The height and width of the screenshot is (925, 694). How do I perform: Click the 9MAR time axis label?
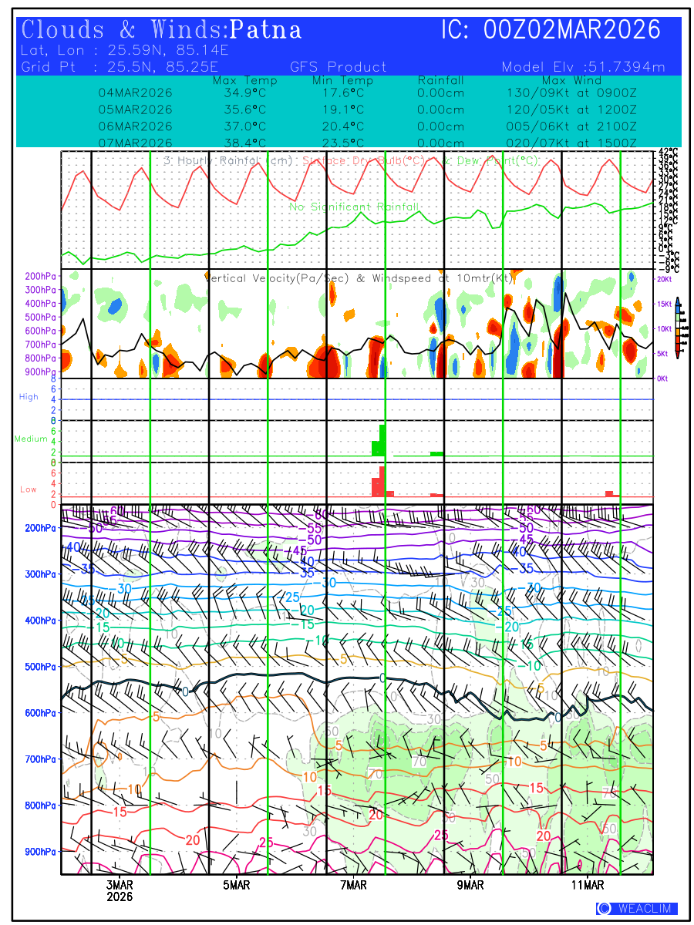[x=470, y=885]
